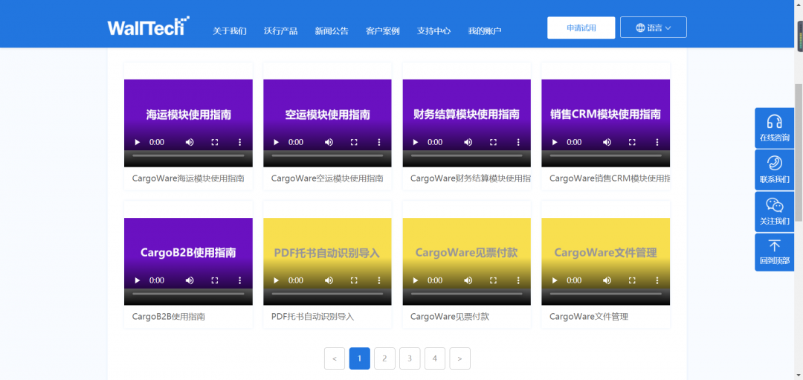803x380 pixels.
Task: Open the 联系我们 side panel
Action: (x=774, y=170)
